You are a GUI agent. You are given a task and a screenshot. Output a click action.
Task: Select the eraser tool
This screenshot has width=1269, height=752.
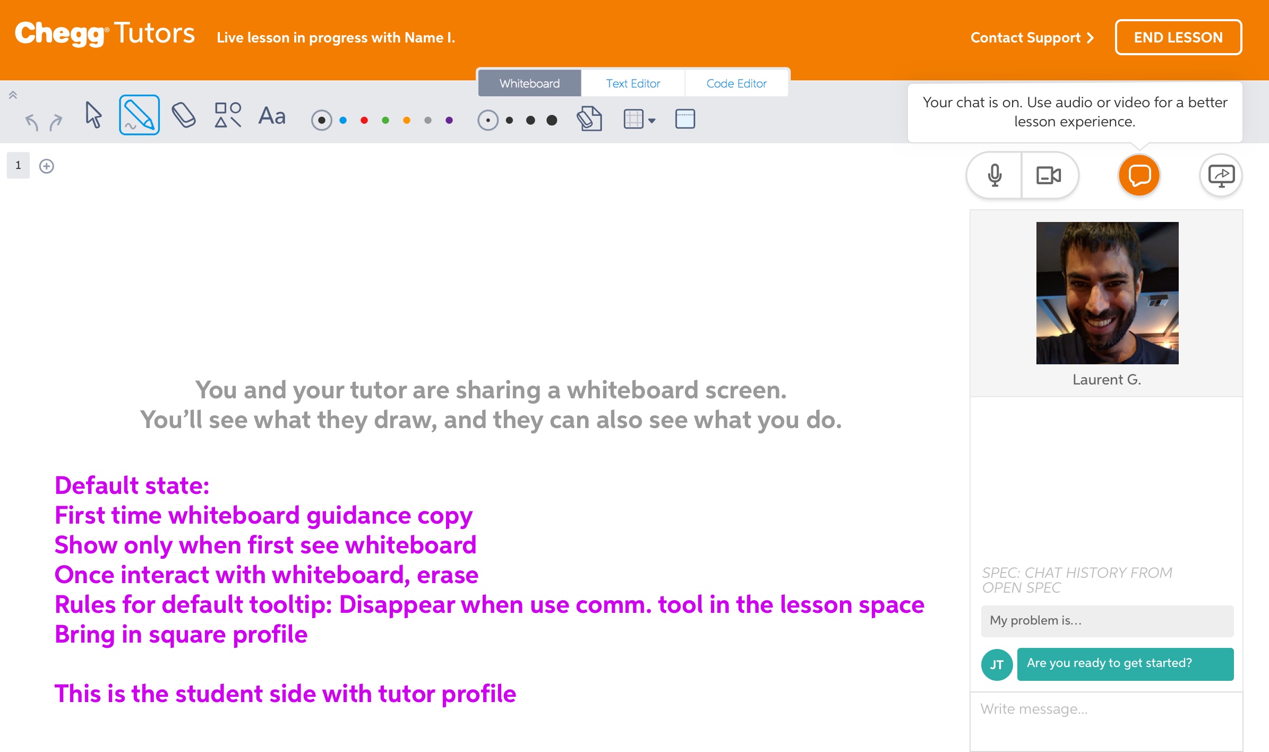point(184,115)
